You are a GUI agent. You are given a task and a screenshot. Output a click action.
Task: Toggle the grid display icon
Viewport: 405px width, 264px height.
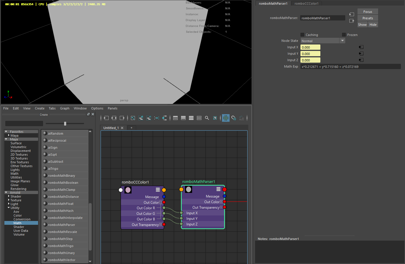point(226,118)
